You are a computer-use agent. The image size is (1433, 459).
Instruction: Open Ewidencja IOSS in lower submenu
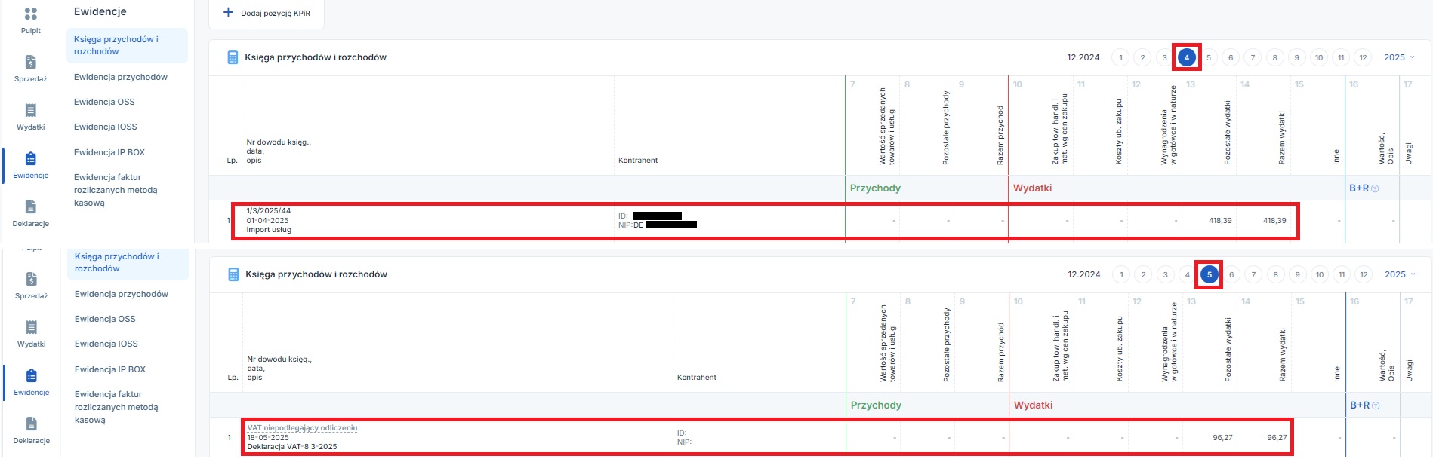tap(106, 344)
